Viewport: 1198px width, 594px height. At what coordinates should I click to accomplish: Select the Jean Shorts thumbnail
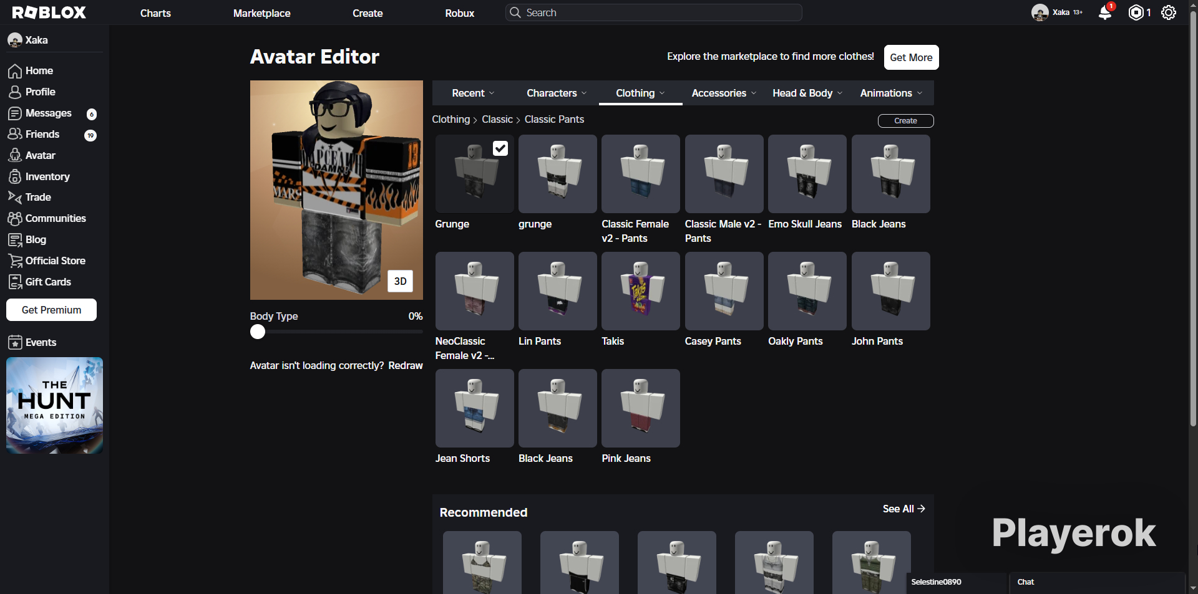(475, 408)
